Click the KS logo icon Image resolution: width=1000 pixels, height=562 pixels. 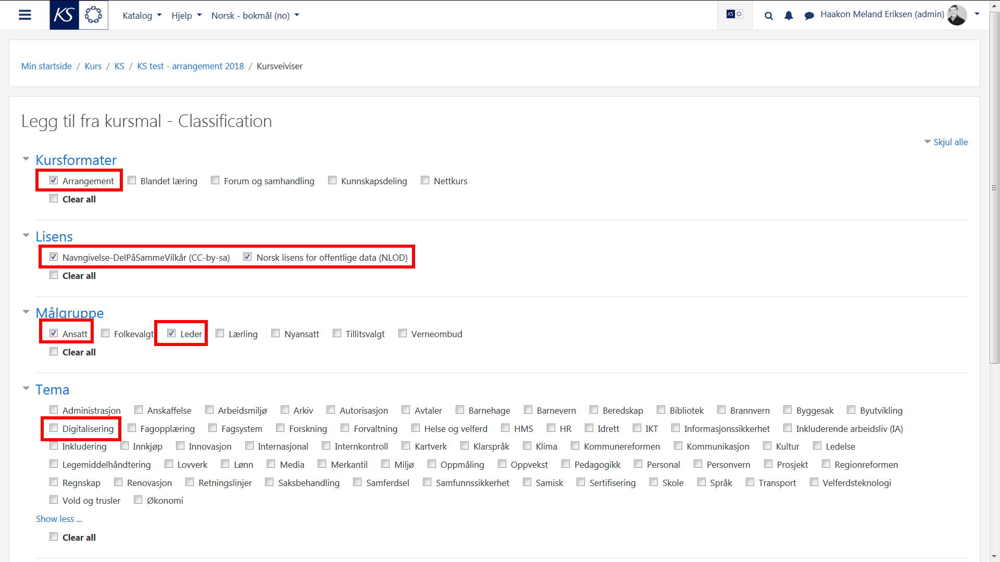(64, 15)
